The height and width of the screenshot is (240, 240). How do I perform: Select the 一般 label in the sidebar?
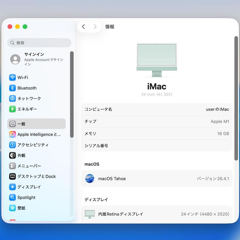tap(21, 124)
